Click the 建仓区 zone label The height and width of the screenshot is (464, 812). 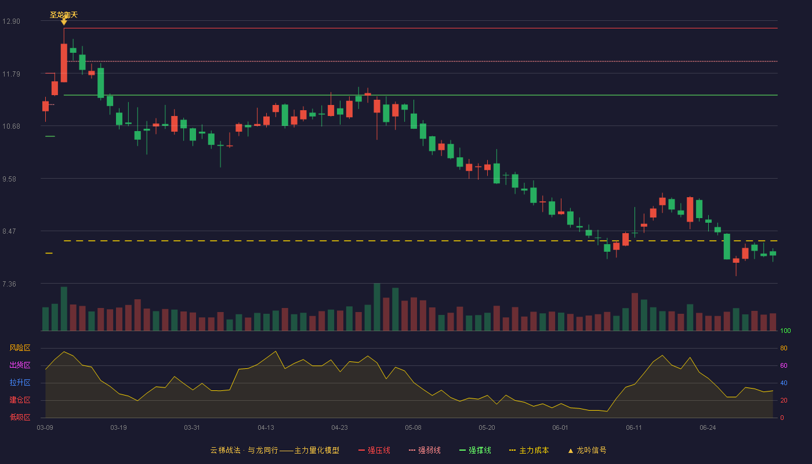(x=20, y=400)
